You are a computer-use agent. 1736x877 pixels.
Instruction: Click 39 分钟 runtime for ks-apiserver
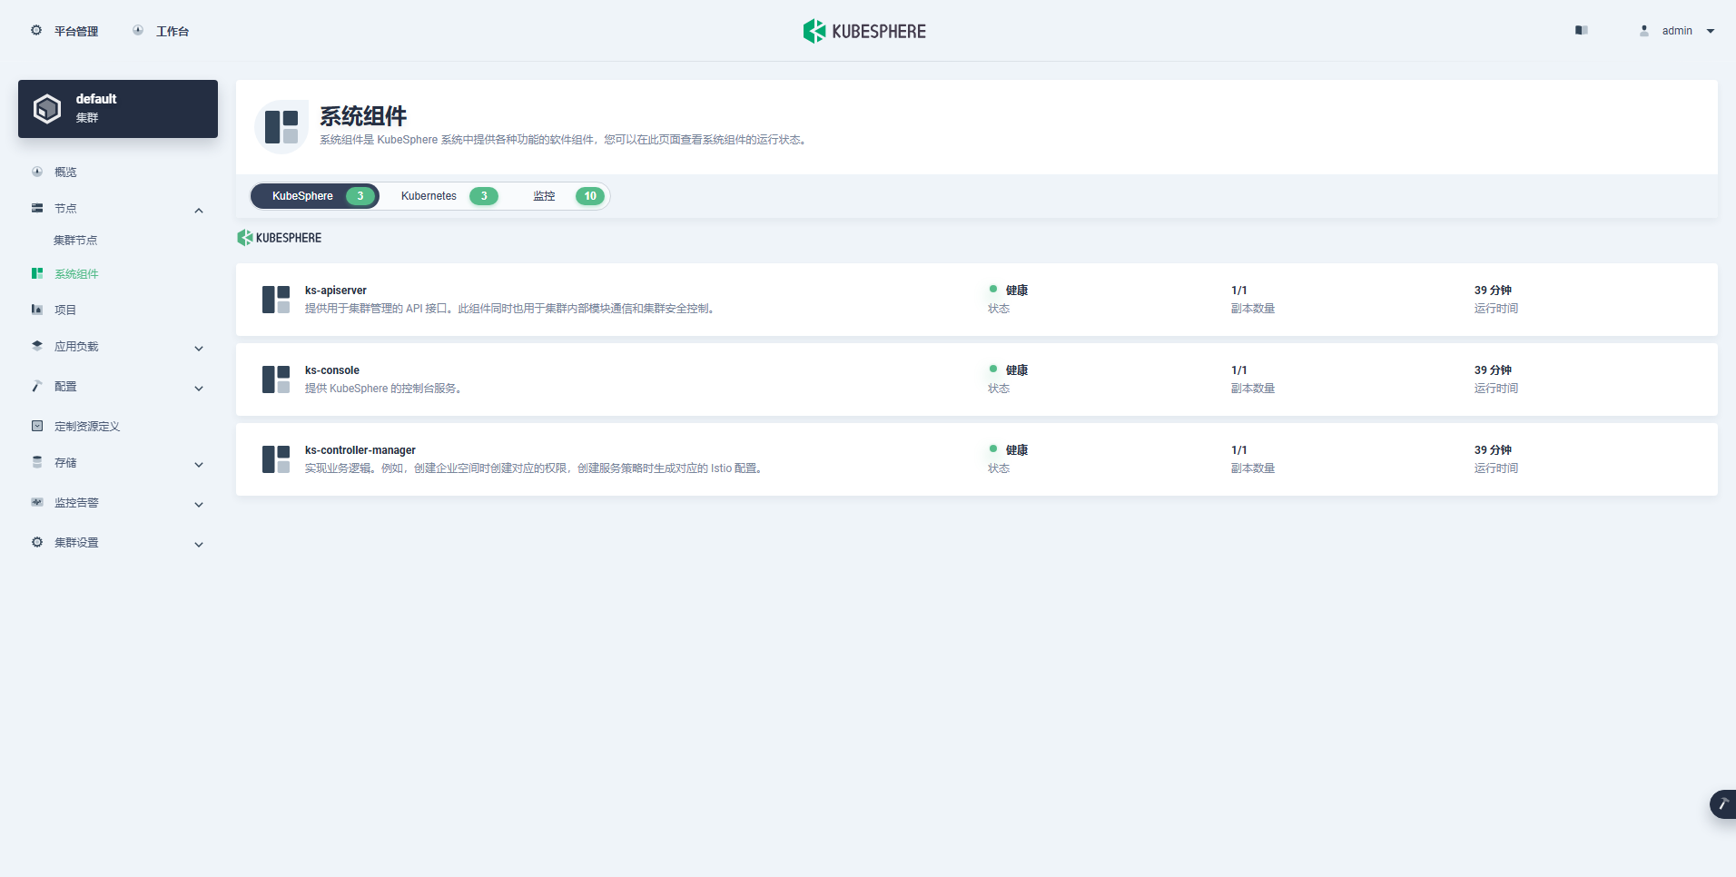[1494, 291]
